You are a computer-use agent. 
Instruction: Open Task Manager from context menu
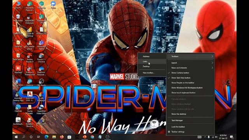(x=190, y=120)
